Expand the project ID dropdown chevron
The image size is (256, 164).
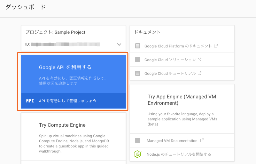point(119,44)
